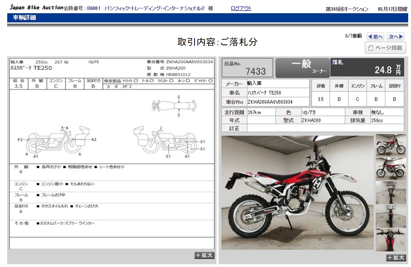Open the fifth thumbnail of seat close-up

(391, 240)
